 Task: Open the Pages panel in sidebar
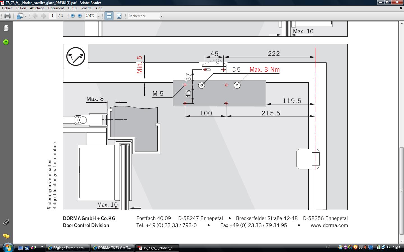click(6, 28)
